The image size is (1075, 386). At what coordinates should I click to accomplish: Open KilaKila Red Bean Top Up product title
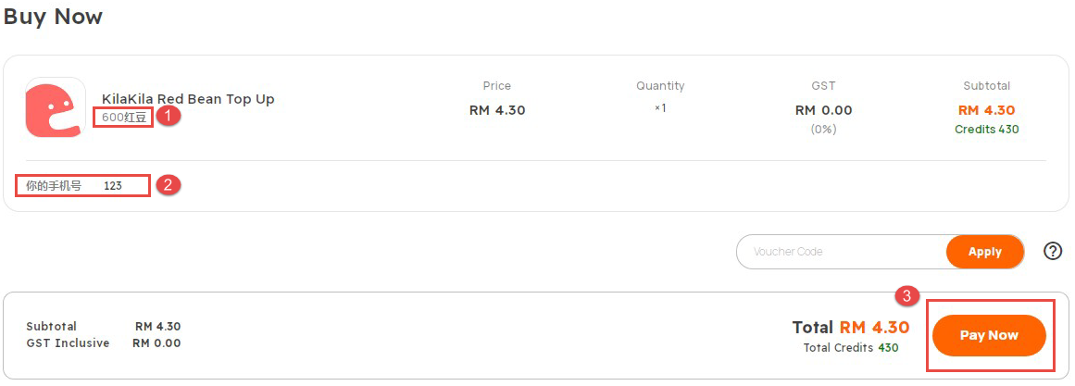[x=188, y=99]
